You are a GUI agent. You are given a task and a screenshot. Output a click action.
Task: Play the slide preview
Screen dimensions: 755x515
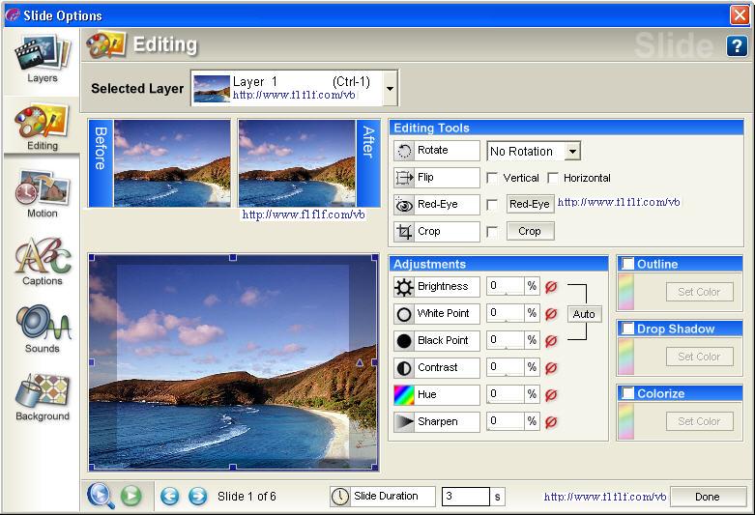point(131,497)
